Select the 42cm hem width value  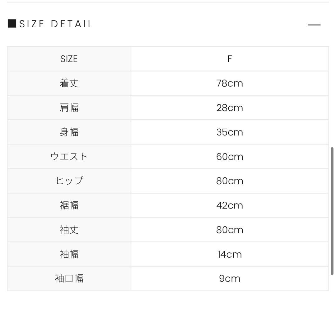tap(230, 205)
